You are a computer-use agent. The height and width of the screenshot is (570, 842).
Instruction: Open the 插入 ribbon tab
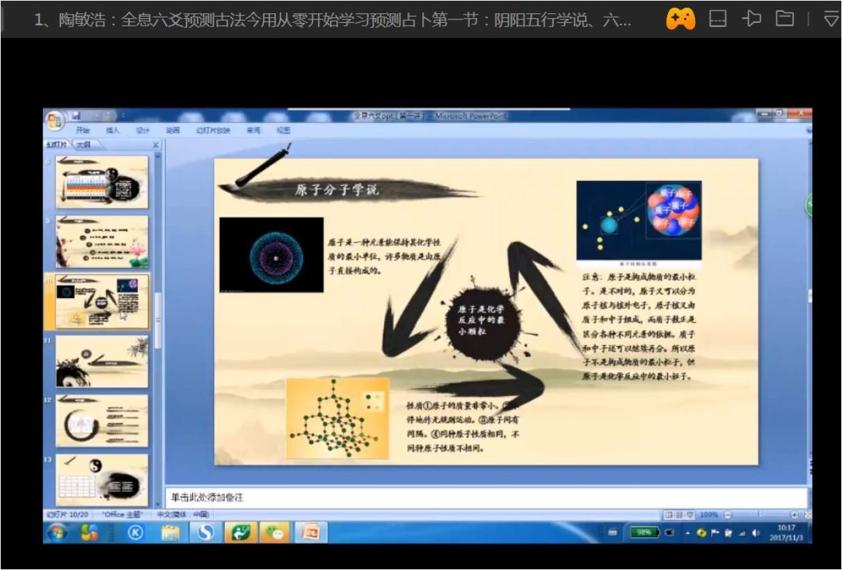pyautogui.click(x=113, y=130)
